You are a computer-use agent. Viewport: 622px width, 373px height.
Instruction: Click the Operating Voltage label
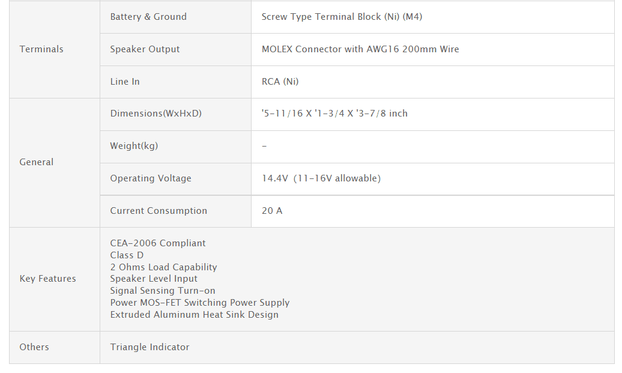click(x=151, y=178)
